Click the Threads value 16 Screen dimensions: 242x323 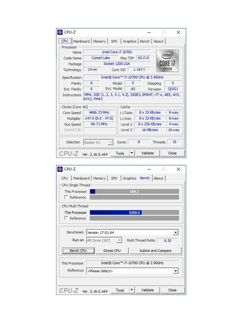pos(174,142)
